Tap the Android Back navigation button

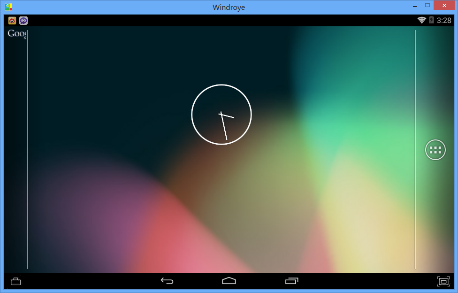click(167, 281)
